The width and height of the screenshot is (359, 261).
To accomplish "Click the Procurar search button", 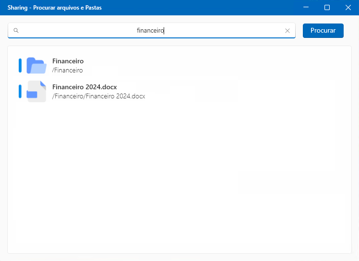I will (323, 30).
